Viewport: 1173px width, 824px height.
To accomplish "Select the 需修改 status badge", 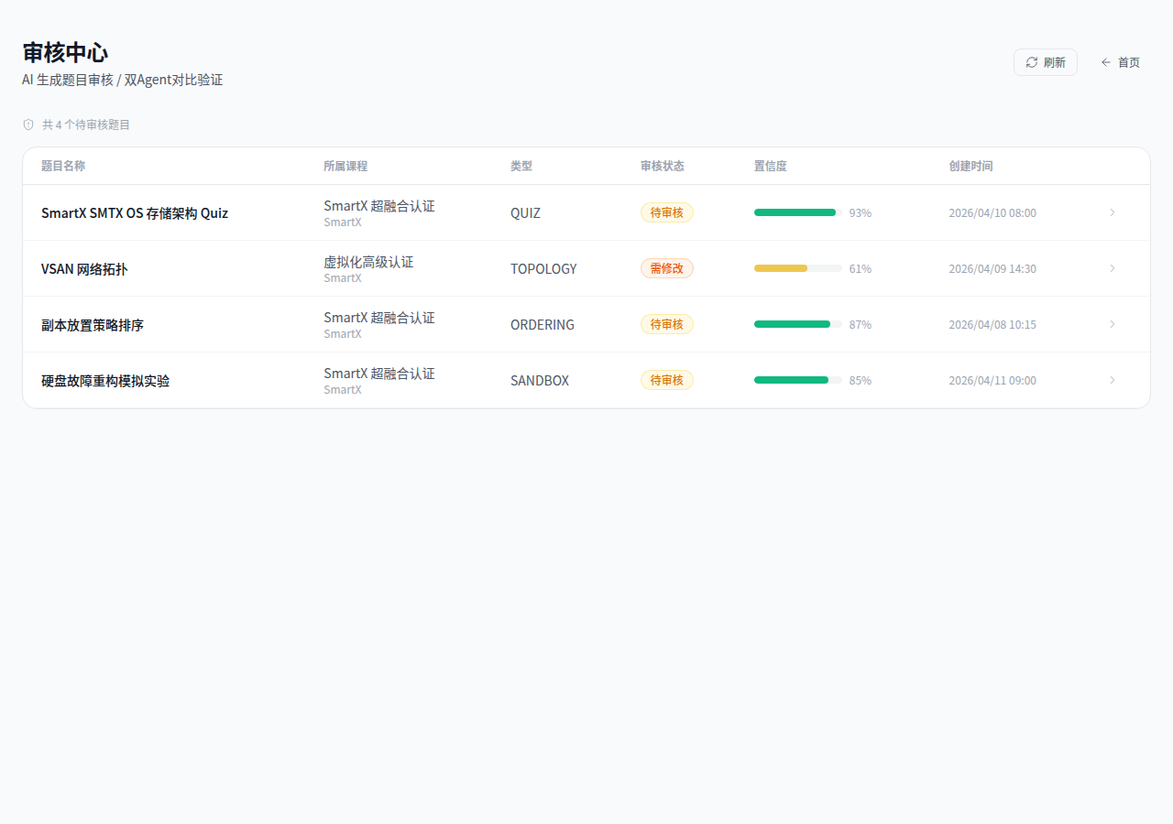I will [666, 268].
